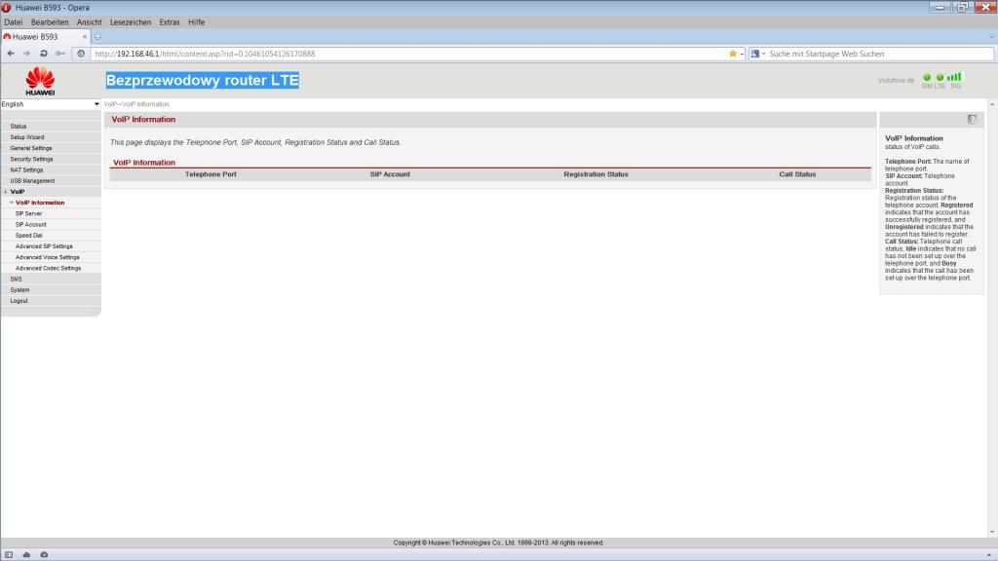998x561 pixels.
Task: Click the search engine icon in search box
Action: coord(755,54)
